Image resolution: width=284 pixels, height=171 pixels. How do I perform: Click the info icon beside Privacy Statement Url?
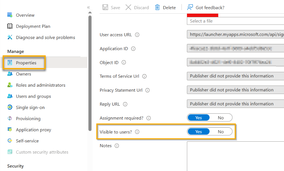[x=148, y=90]
